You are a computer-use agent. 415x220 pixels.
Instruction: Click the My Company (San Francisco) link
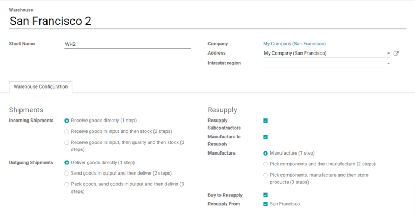pyautogui.click(x=294, y=44)
